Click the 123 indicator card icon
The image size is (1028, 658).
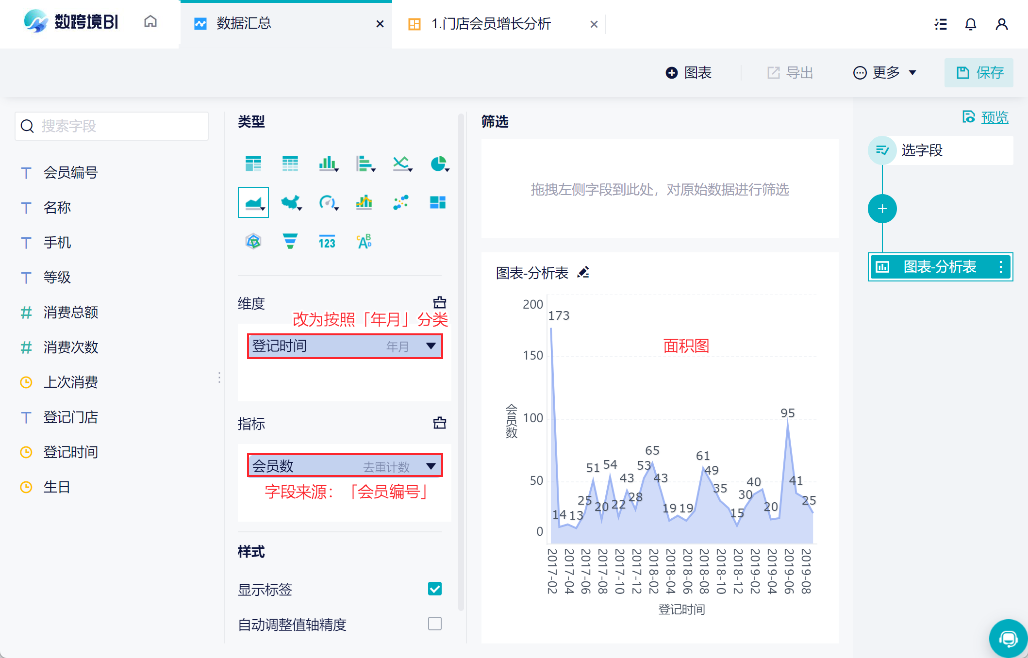pos(327,241)
